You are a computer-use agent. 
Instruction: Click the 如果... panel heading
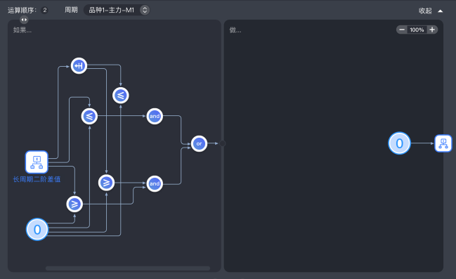(22, 30)
